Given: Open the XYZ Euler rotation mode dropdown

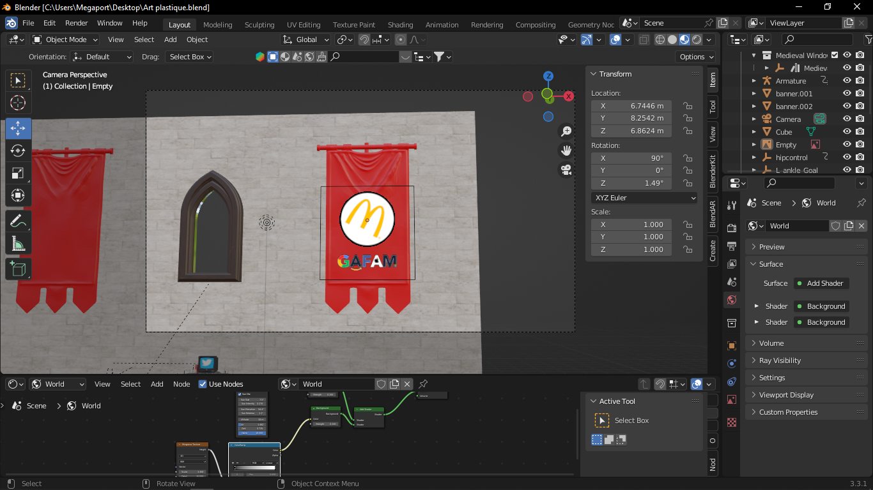Looking at the screenshot, I should click(644, 198).
